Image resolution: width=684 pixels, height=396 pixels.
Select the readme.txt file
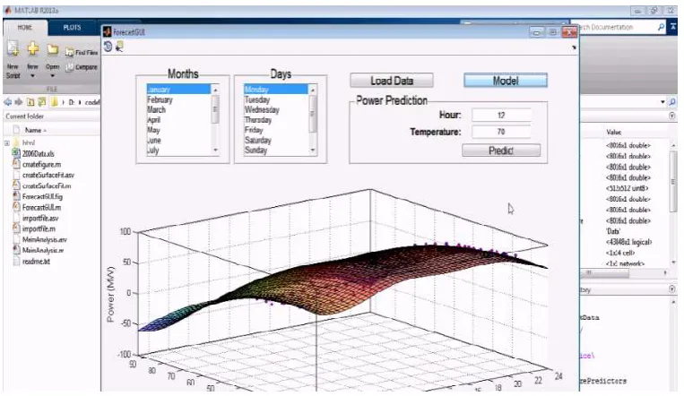tap(36, 262)
